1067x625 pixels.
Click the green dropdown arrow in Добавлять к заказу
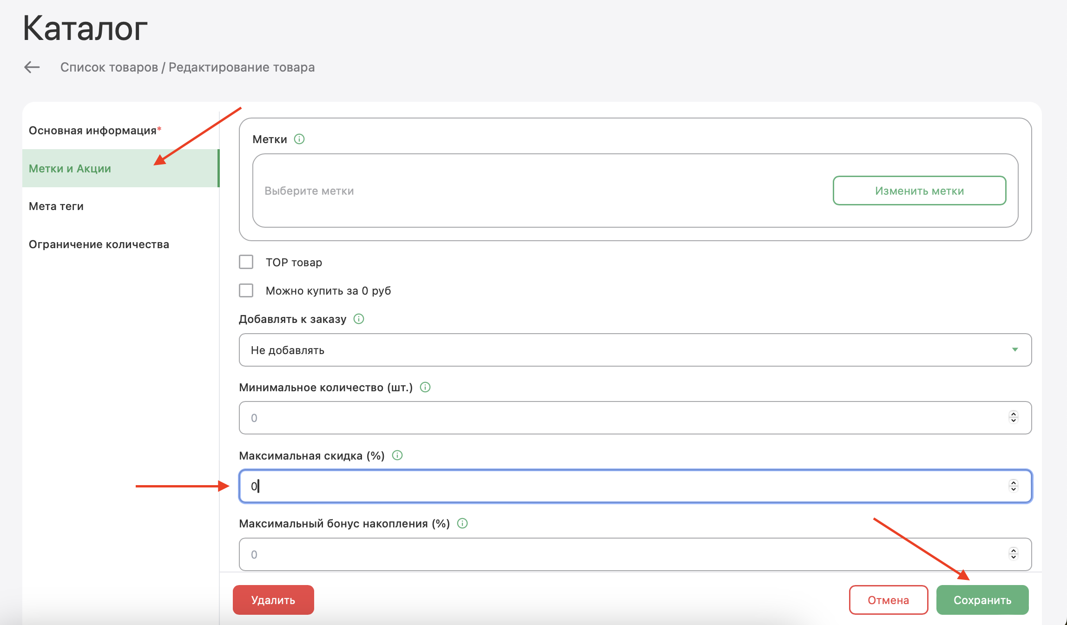tap(1015, 349)
